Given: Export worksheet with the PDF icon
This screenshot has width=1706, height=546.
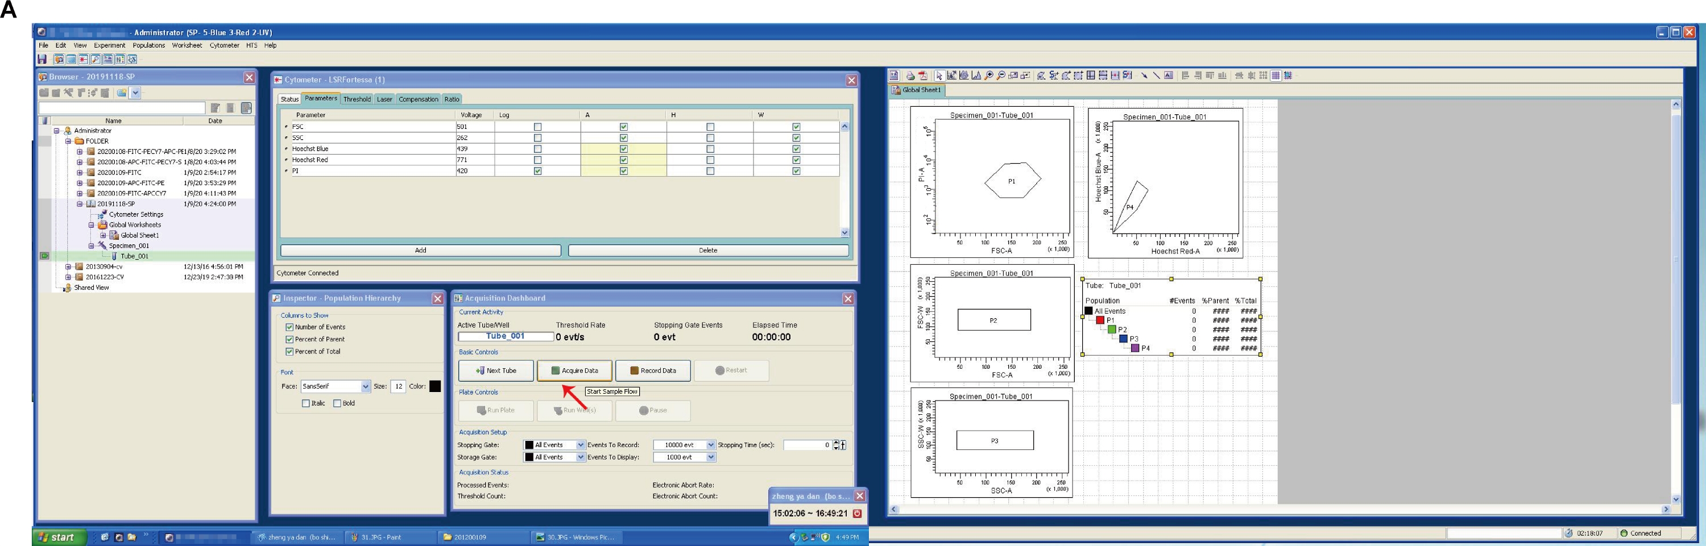Looking at the screenshot, I should pos(923,76).
